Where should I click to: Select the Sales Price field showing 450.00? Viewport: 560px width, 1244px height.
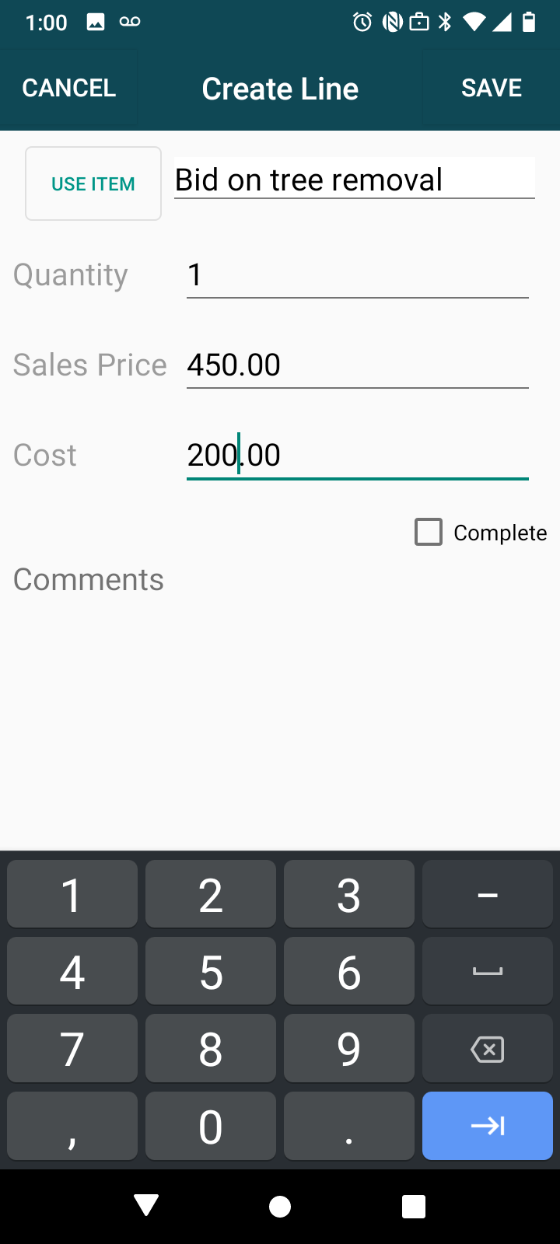[x=357, y=365]
